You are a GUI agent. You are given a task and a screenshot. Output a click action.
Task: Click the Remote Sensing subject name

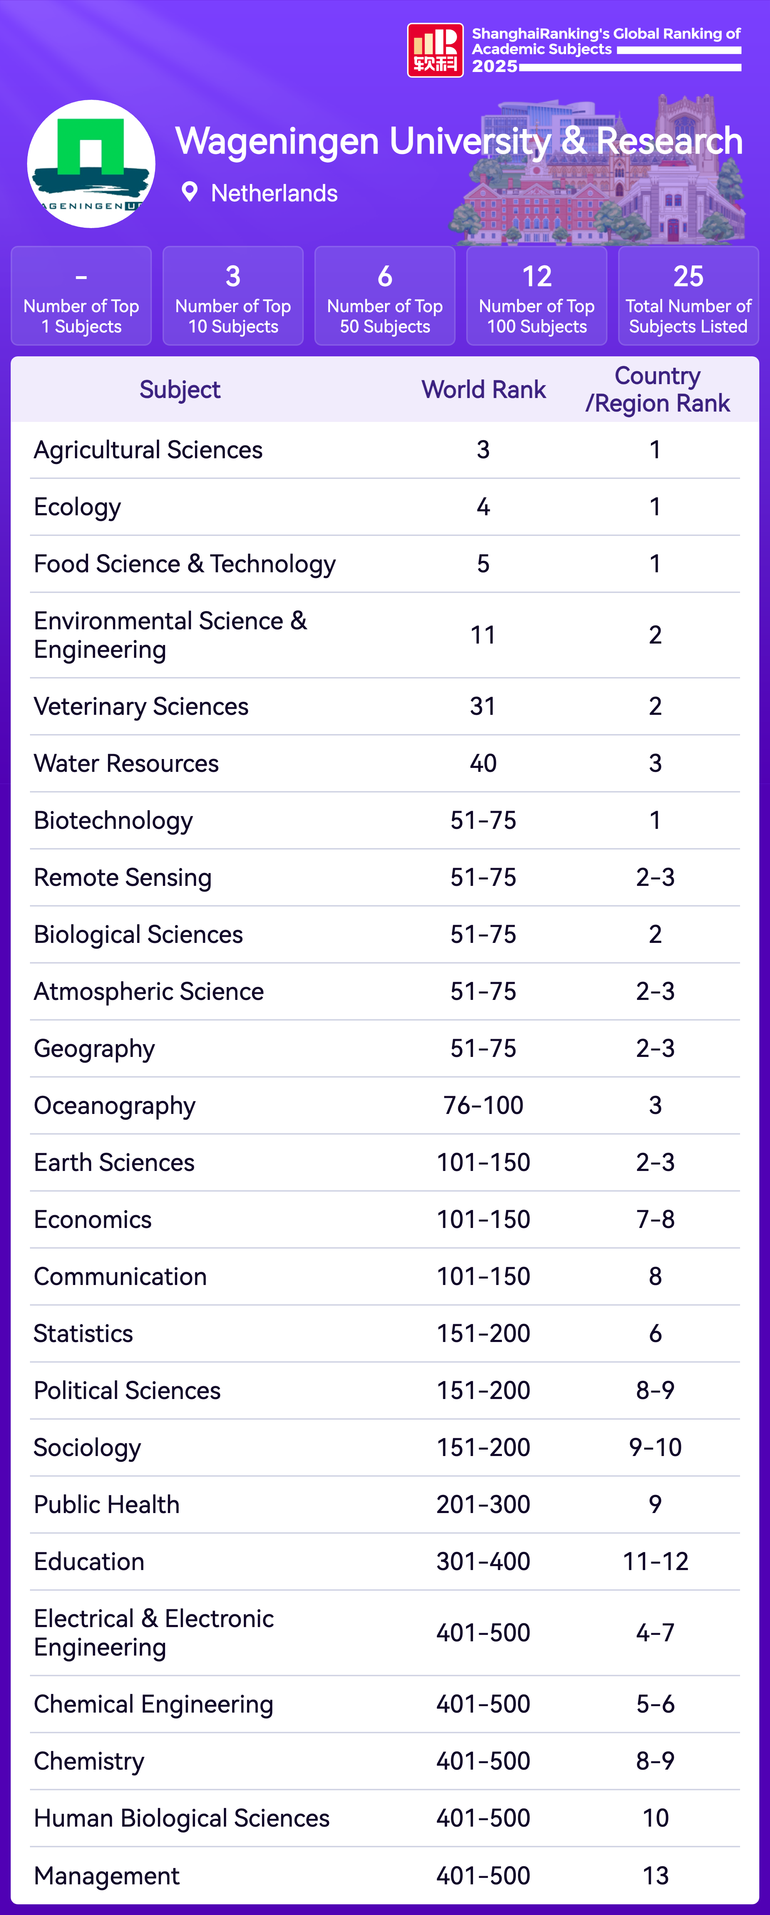(x=123, y=877)
